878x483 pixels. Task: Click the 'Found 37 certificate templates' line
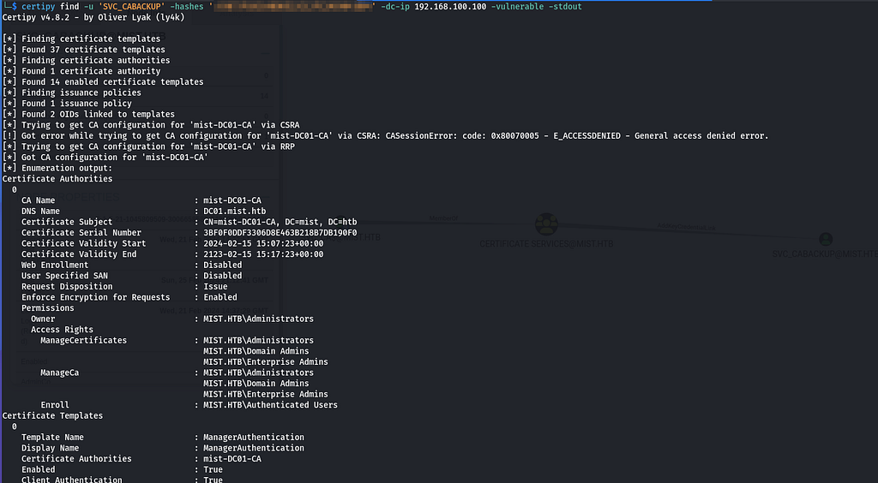click(x=84, y=50)
